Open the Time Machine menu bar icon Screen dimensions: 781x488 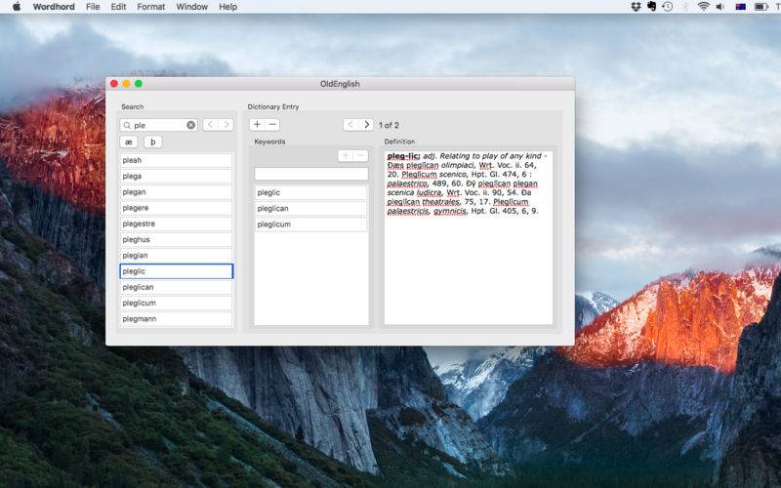668,7
